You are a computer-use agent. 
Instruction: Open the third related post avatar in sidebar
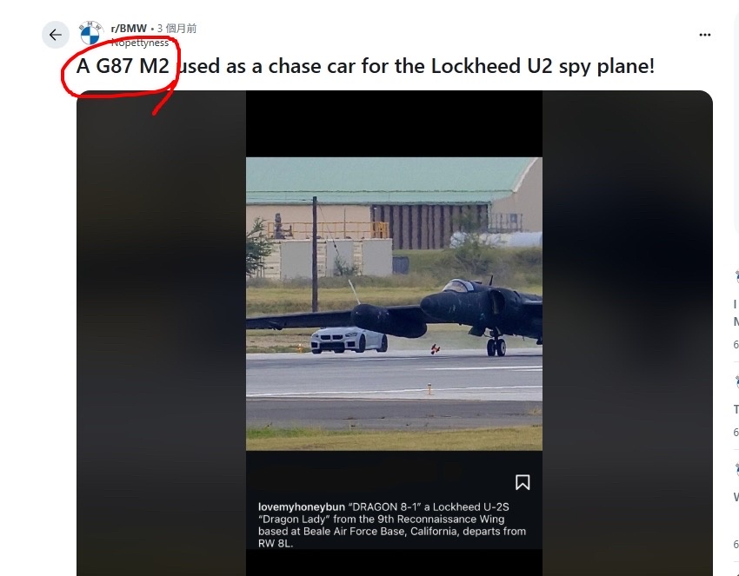point(736,469)
